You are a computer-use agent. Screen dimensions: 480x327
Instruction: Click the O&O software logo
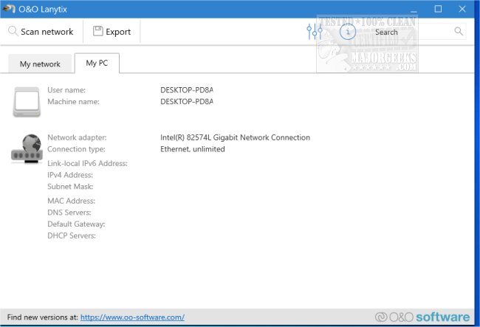click(422, 317)
